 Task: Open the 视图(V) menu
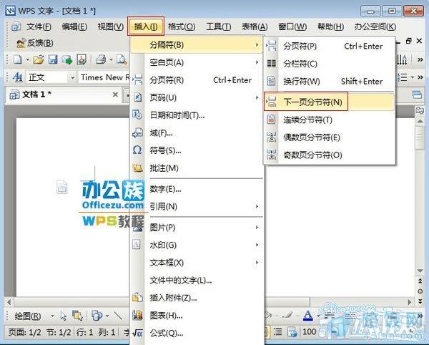(x=111, y=26)
